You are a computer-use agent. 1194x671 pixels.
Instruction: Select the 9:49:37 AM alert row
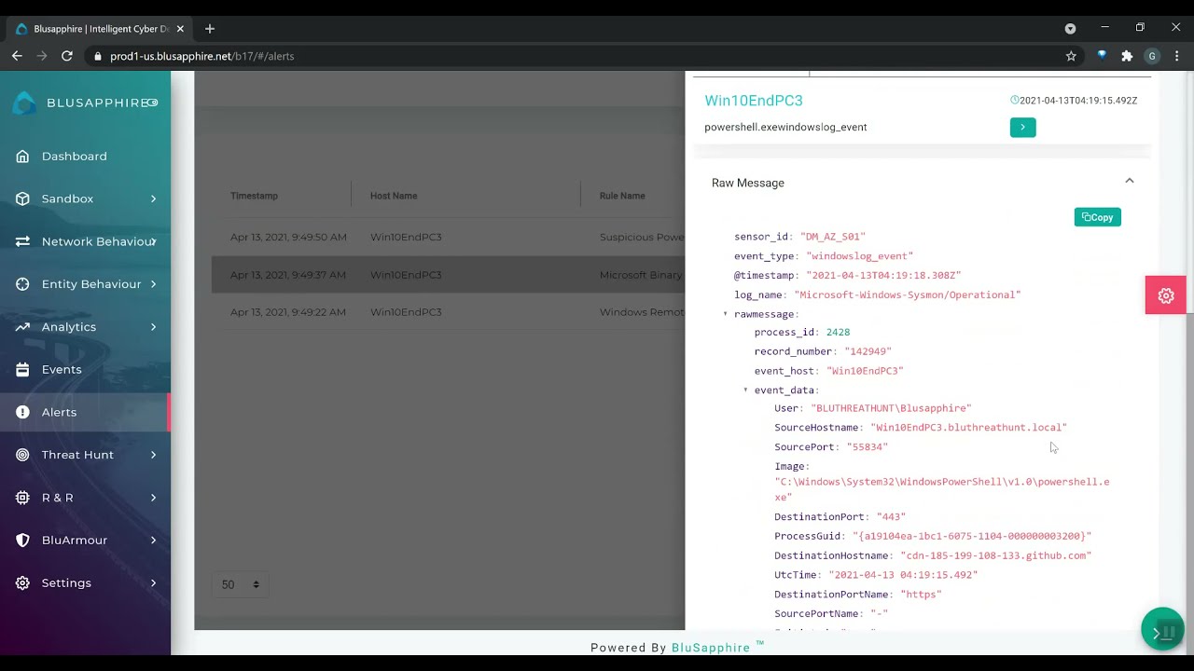point(449,275)
